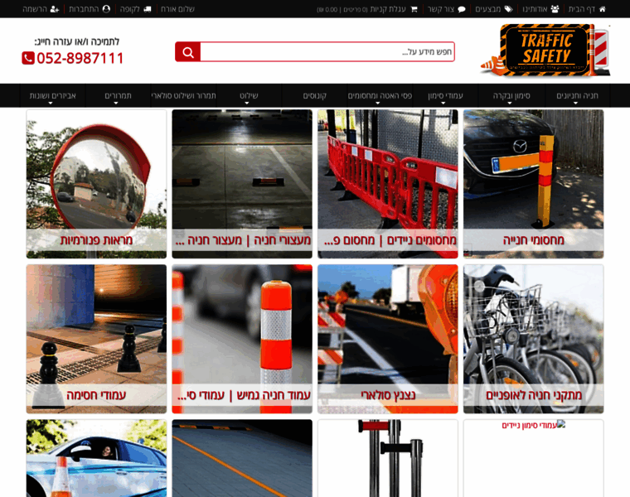The height and width of the screenshot is (497, 630).
Task: Expand the סימון ובקרה menu
Action: click(511, 96)
